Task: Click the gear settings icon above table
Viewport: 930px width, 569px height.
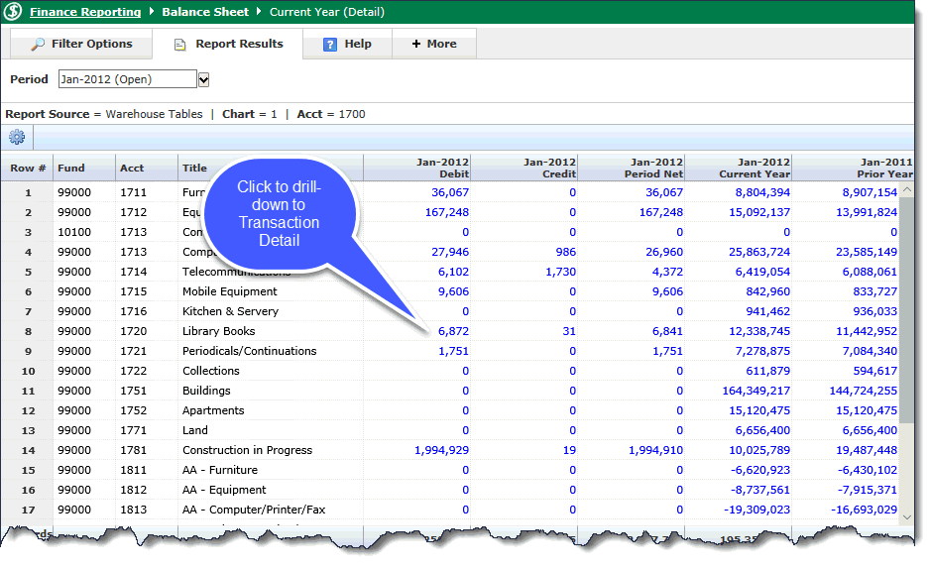Action: click(17, 138)
